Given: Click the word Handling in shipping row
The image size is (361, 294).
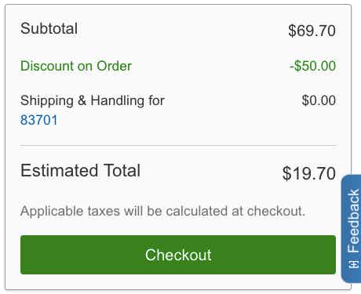Looking at the screenshot, I should pyautogui.click(x=117, y=100).
